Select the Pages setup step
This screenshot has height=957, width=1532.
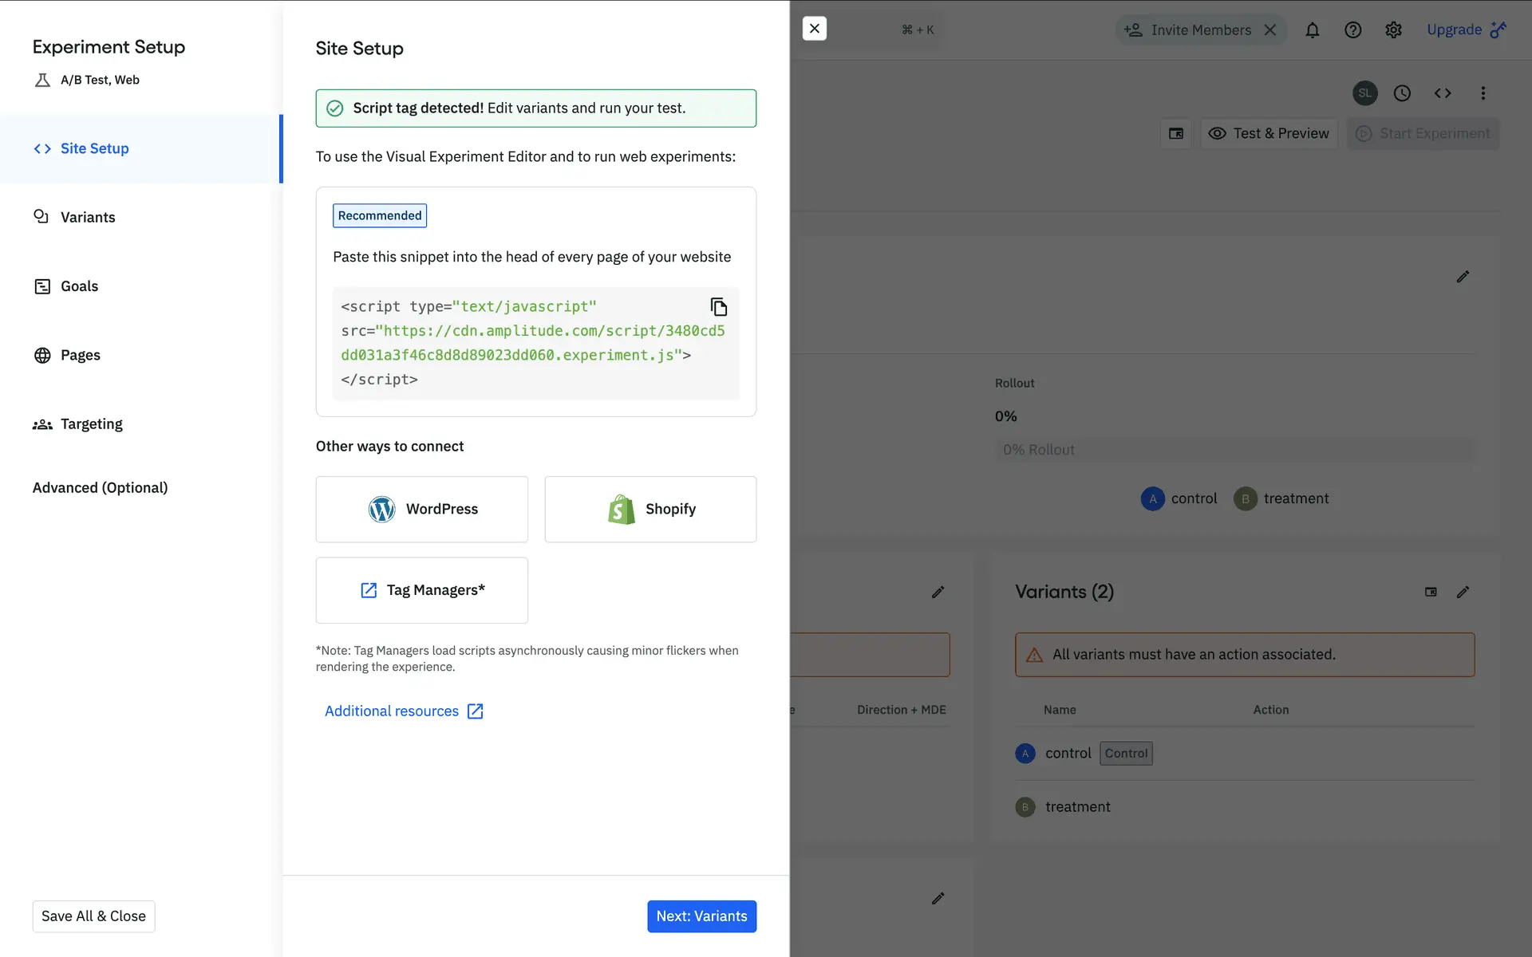pyautogui.click(x=80, y=355)
